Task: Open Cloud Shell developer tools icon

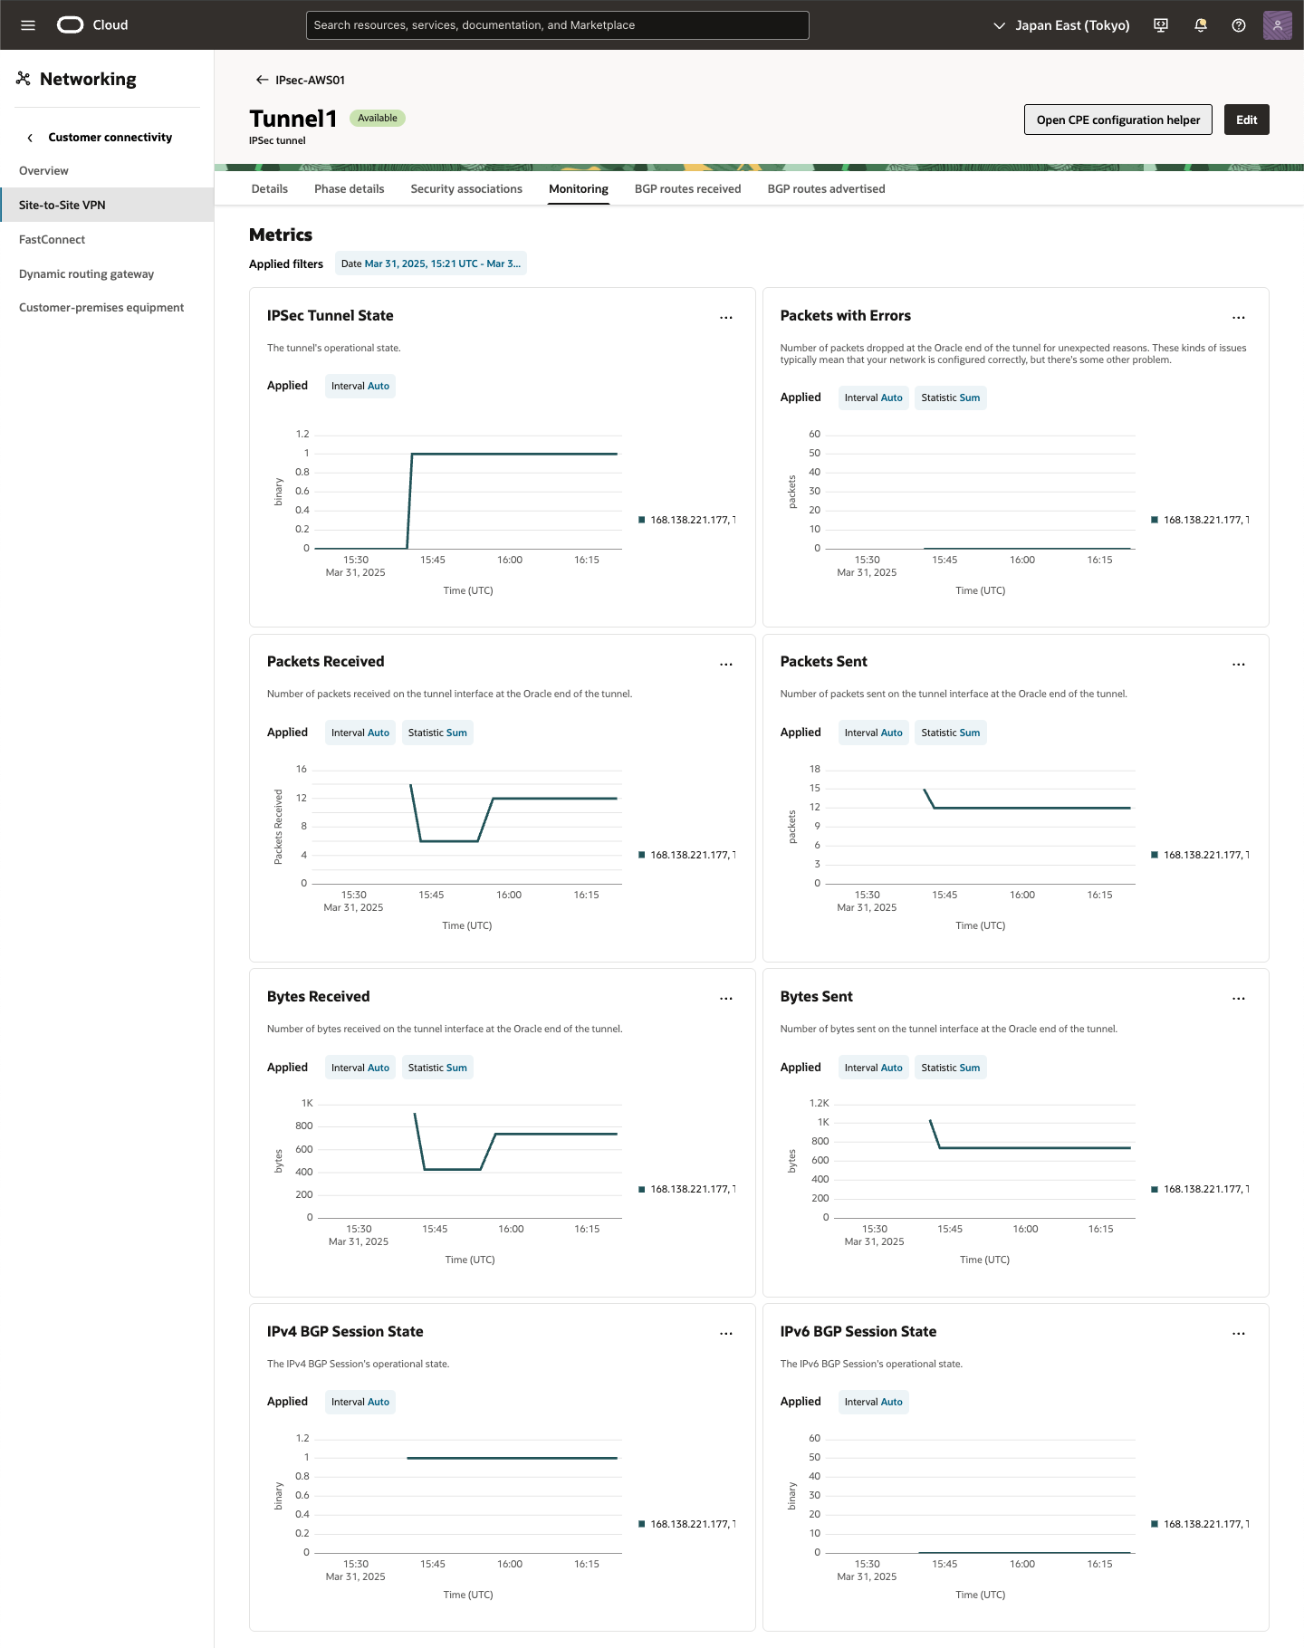Action: point(1161,25)
